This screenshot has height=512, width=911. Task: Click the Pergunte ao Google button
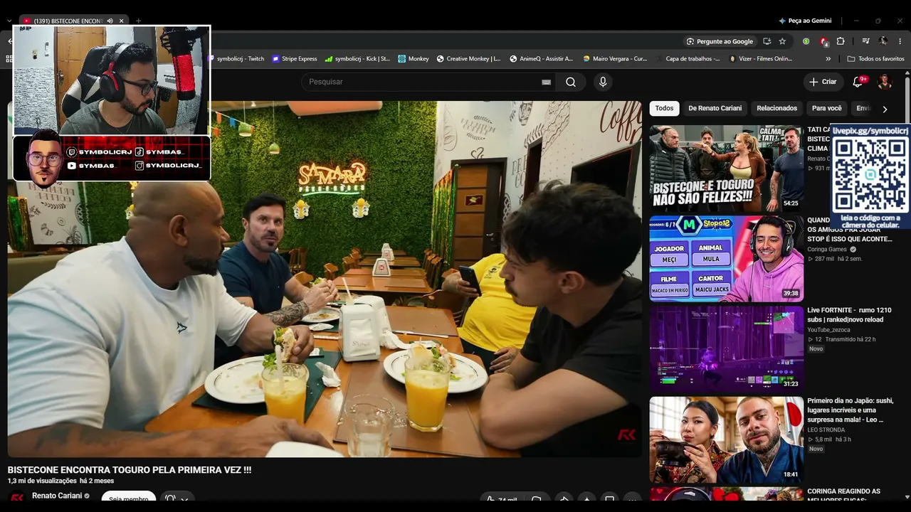(720, 41)
